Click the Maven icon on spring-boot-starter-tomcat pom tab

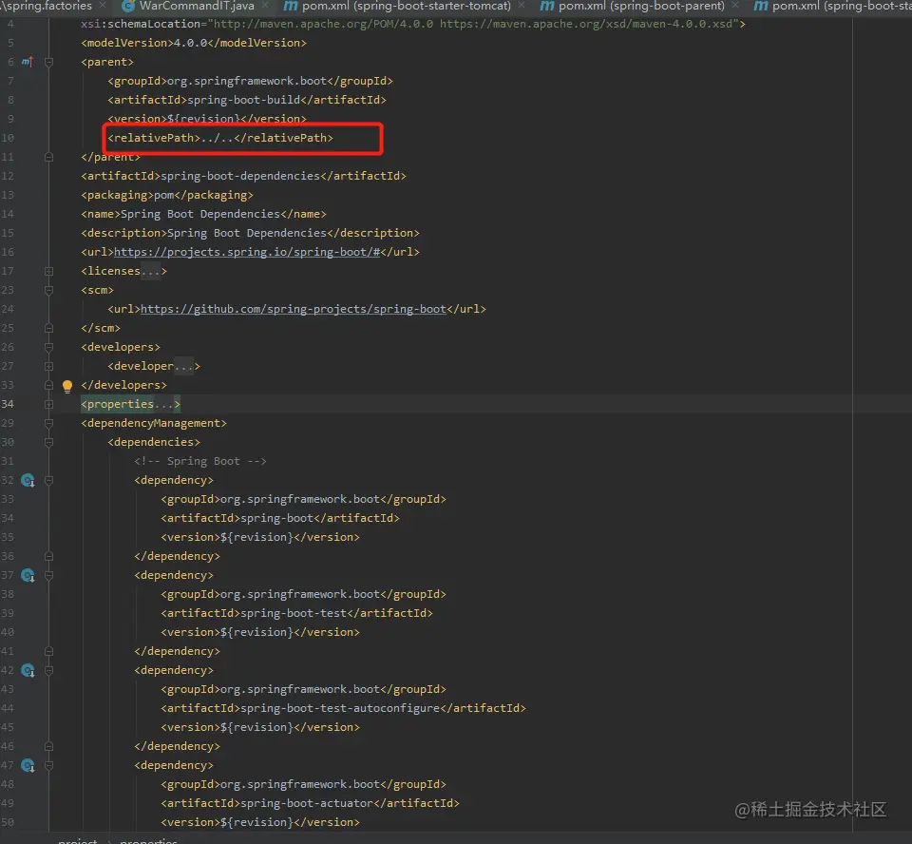coord(291,6)
